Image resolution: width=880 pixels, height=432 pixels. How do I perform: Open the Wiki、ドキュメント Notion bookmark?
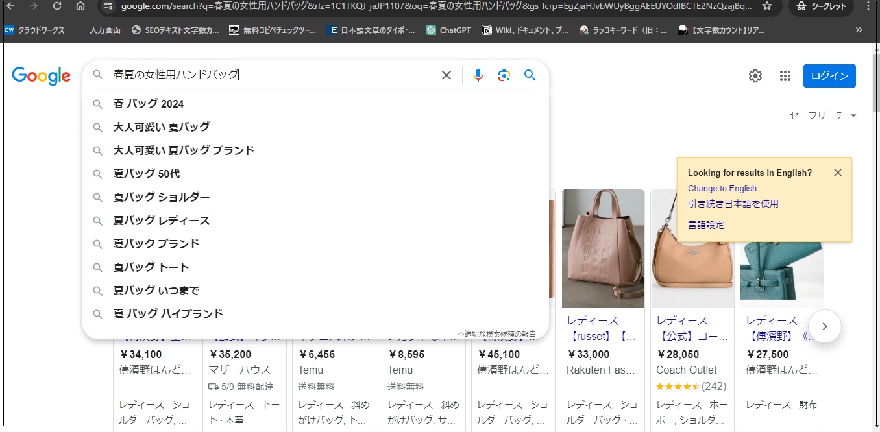[526, 30]
